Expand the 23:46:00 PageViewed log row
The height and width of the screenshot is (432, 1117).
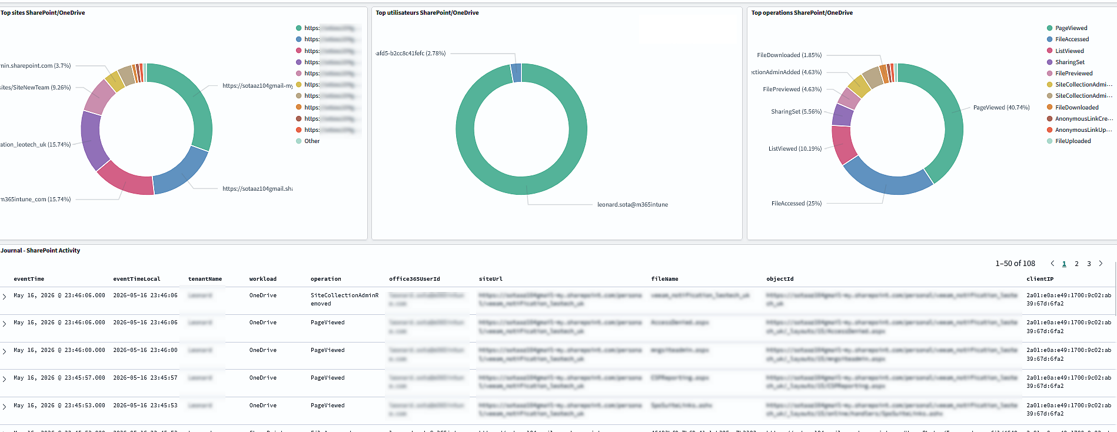(x=5, y=351)
